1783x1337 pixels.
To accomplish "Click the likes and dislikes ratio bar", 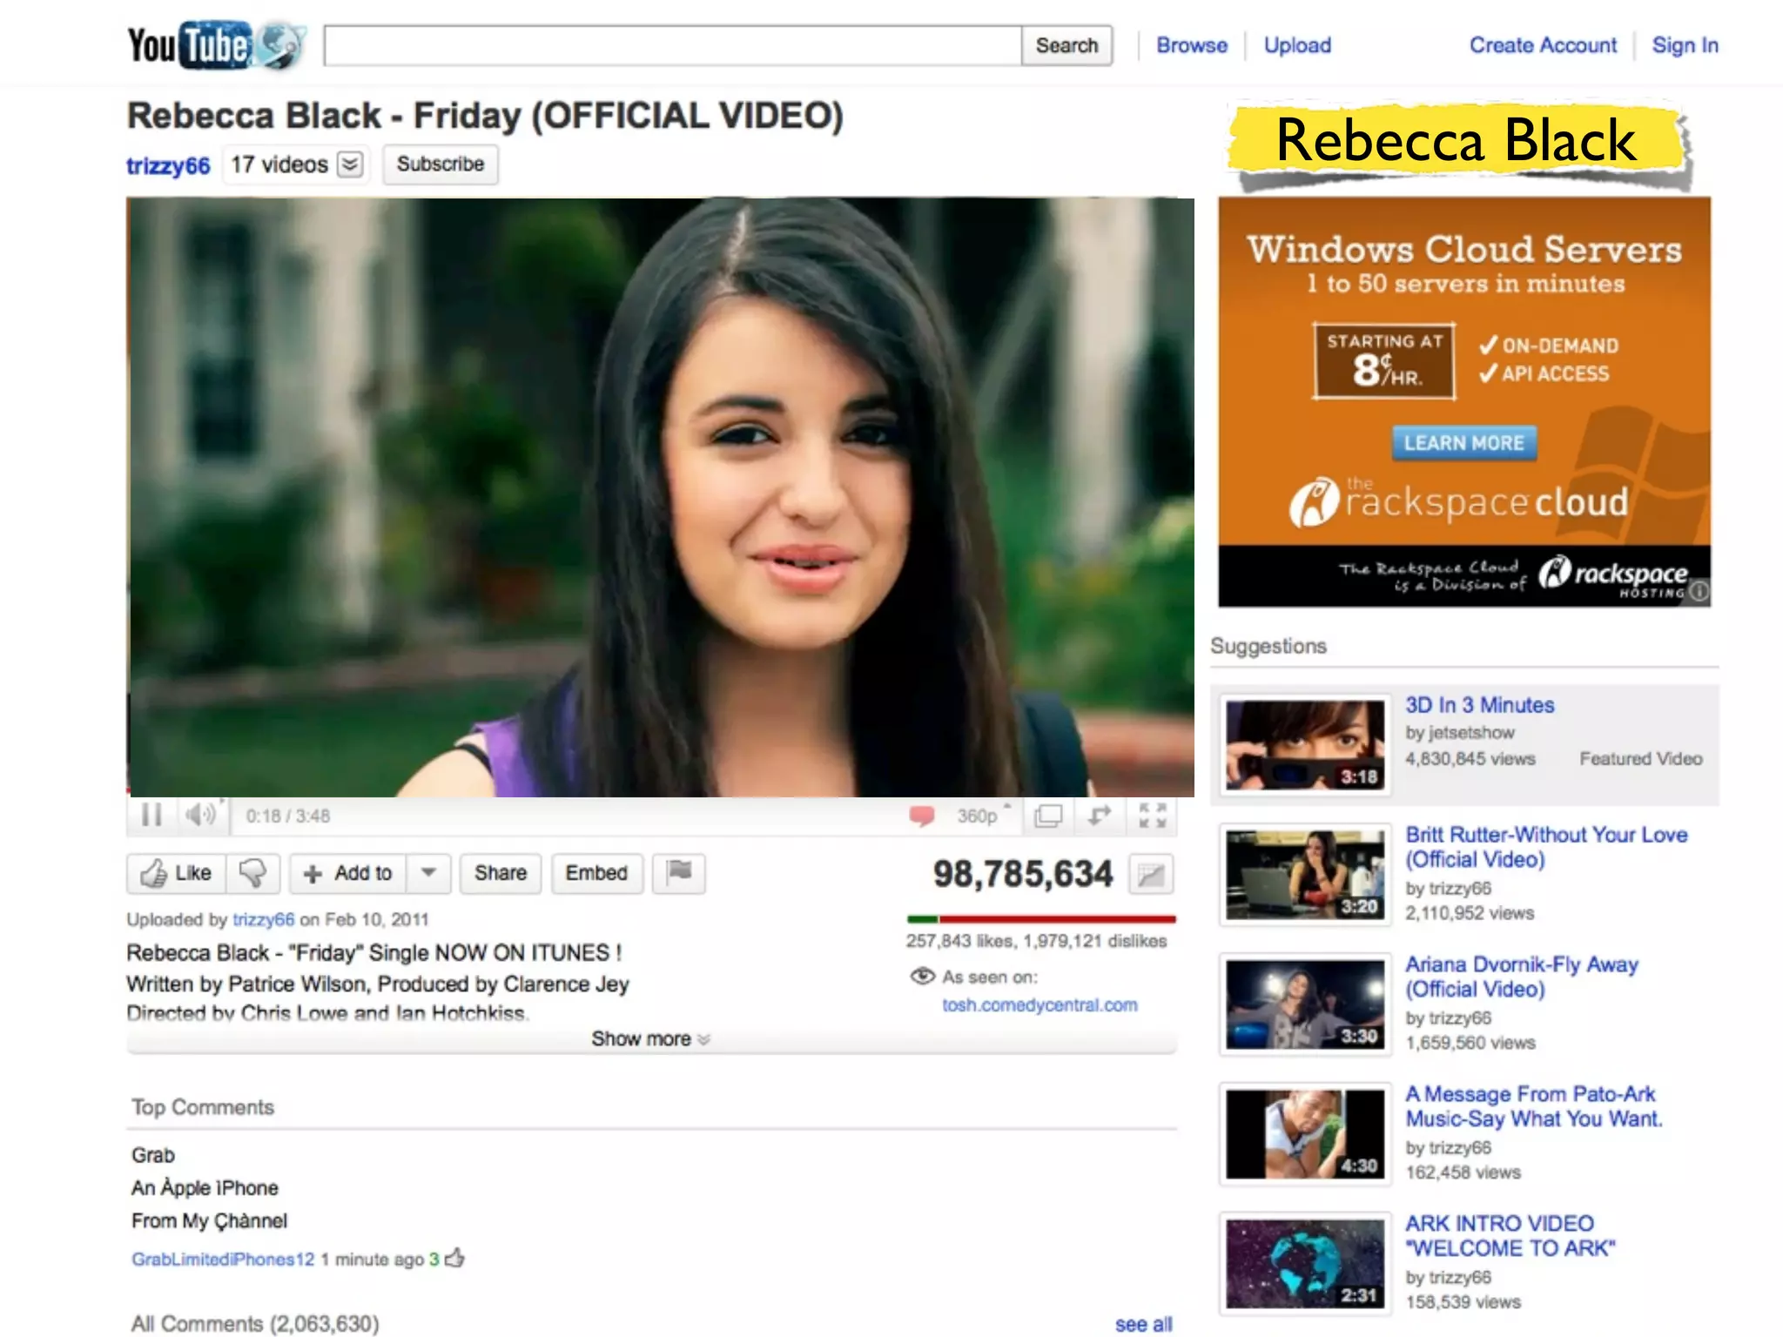I will point(1041,919).
